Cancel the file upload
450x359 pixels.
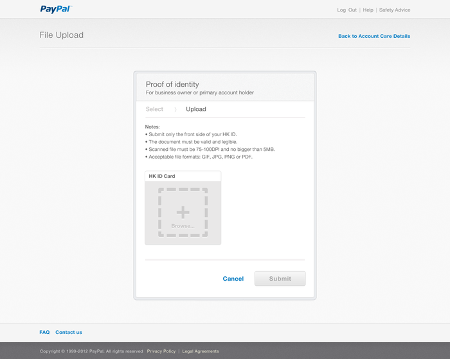233,279
